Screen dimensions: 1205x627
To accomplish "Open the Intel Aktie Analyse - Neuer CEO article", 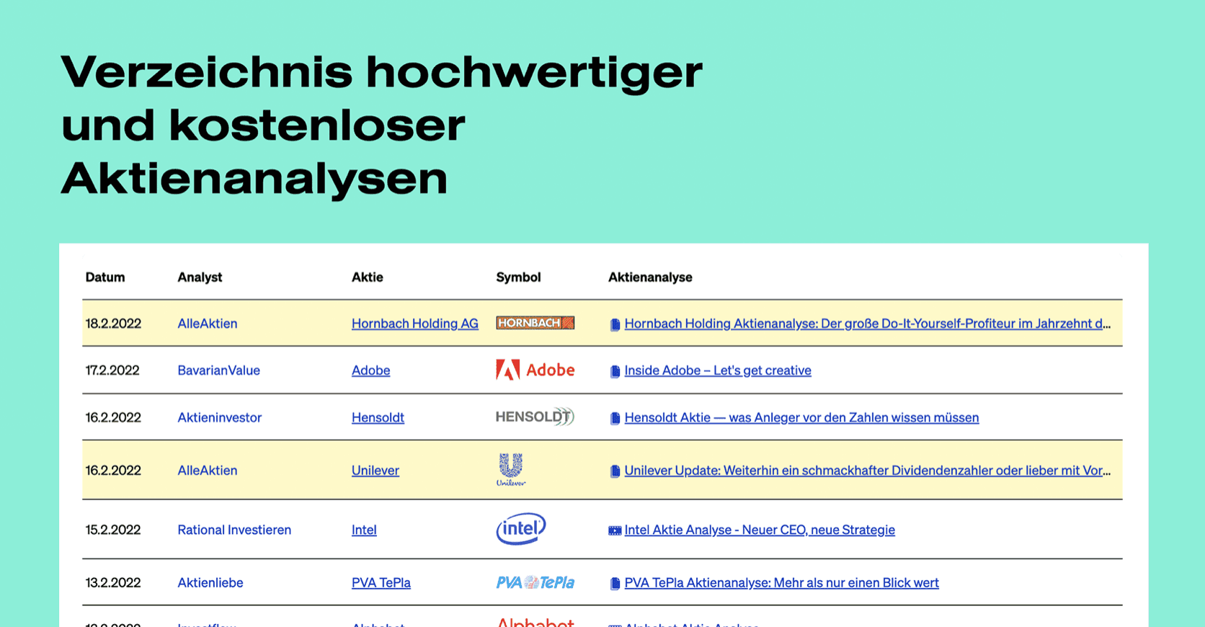I will coord(760,530).
